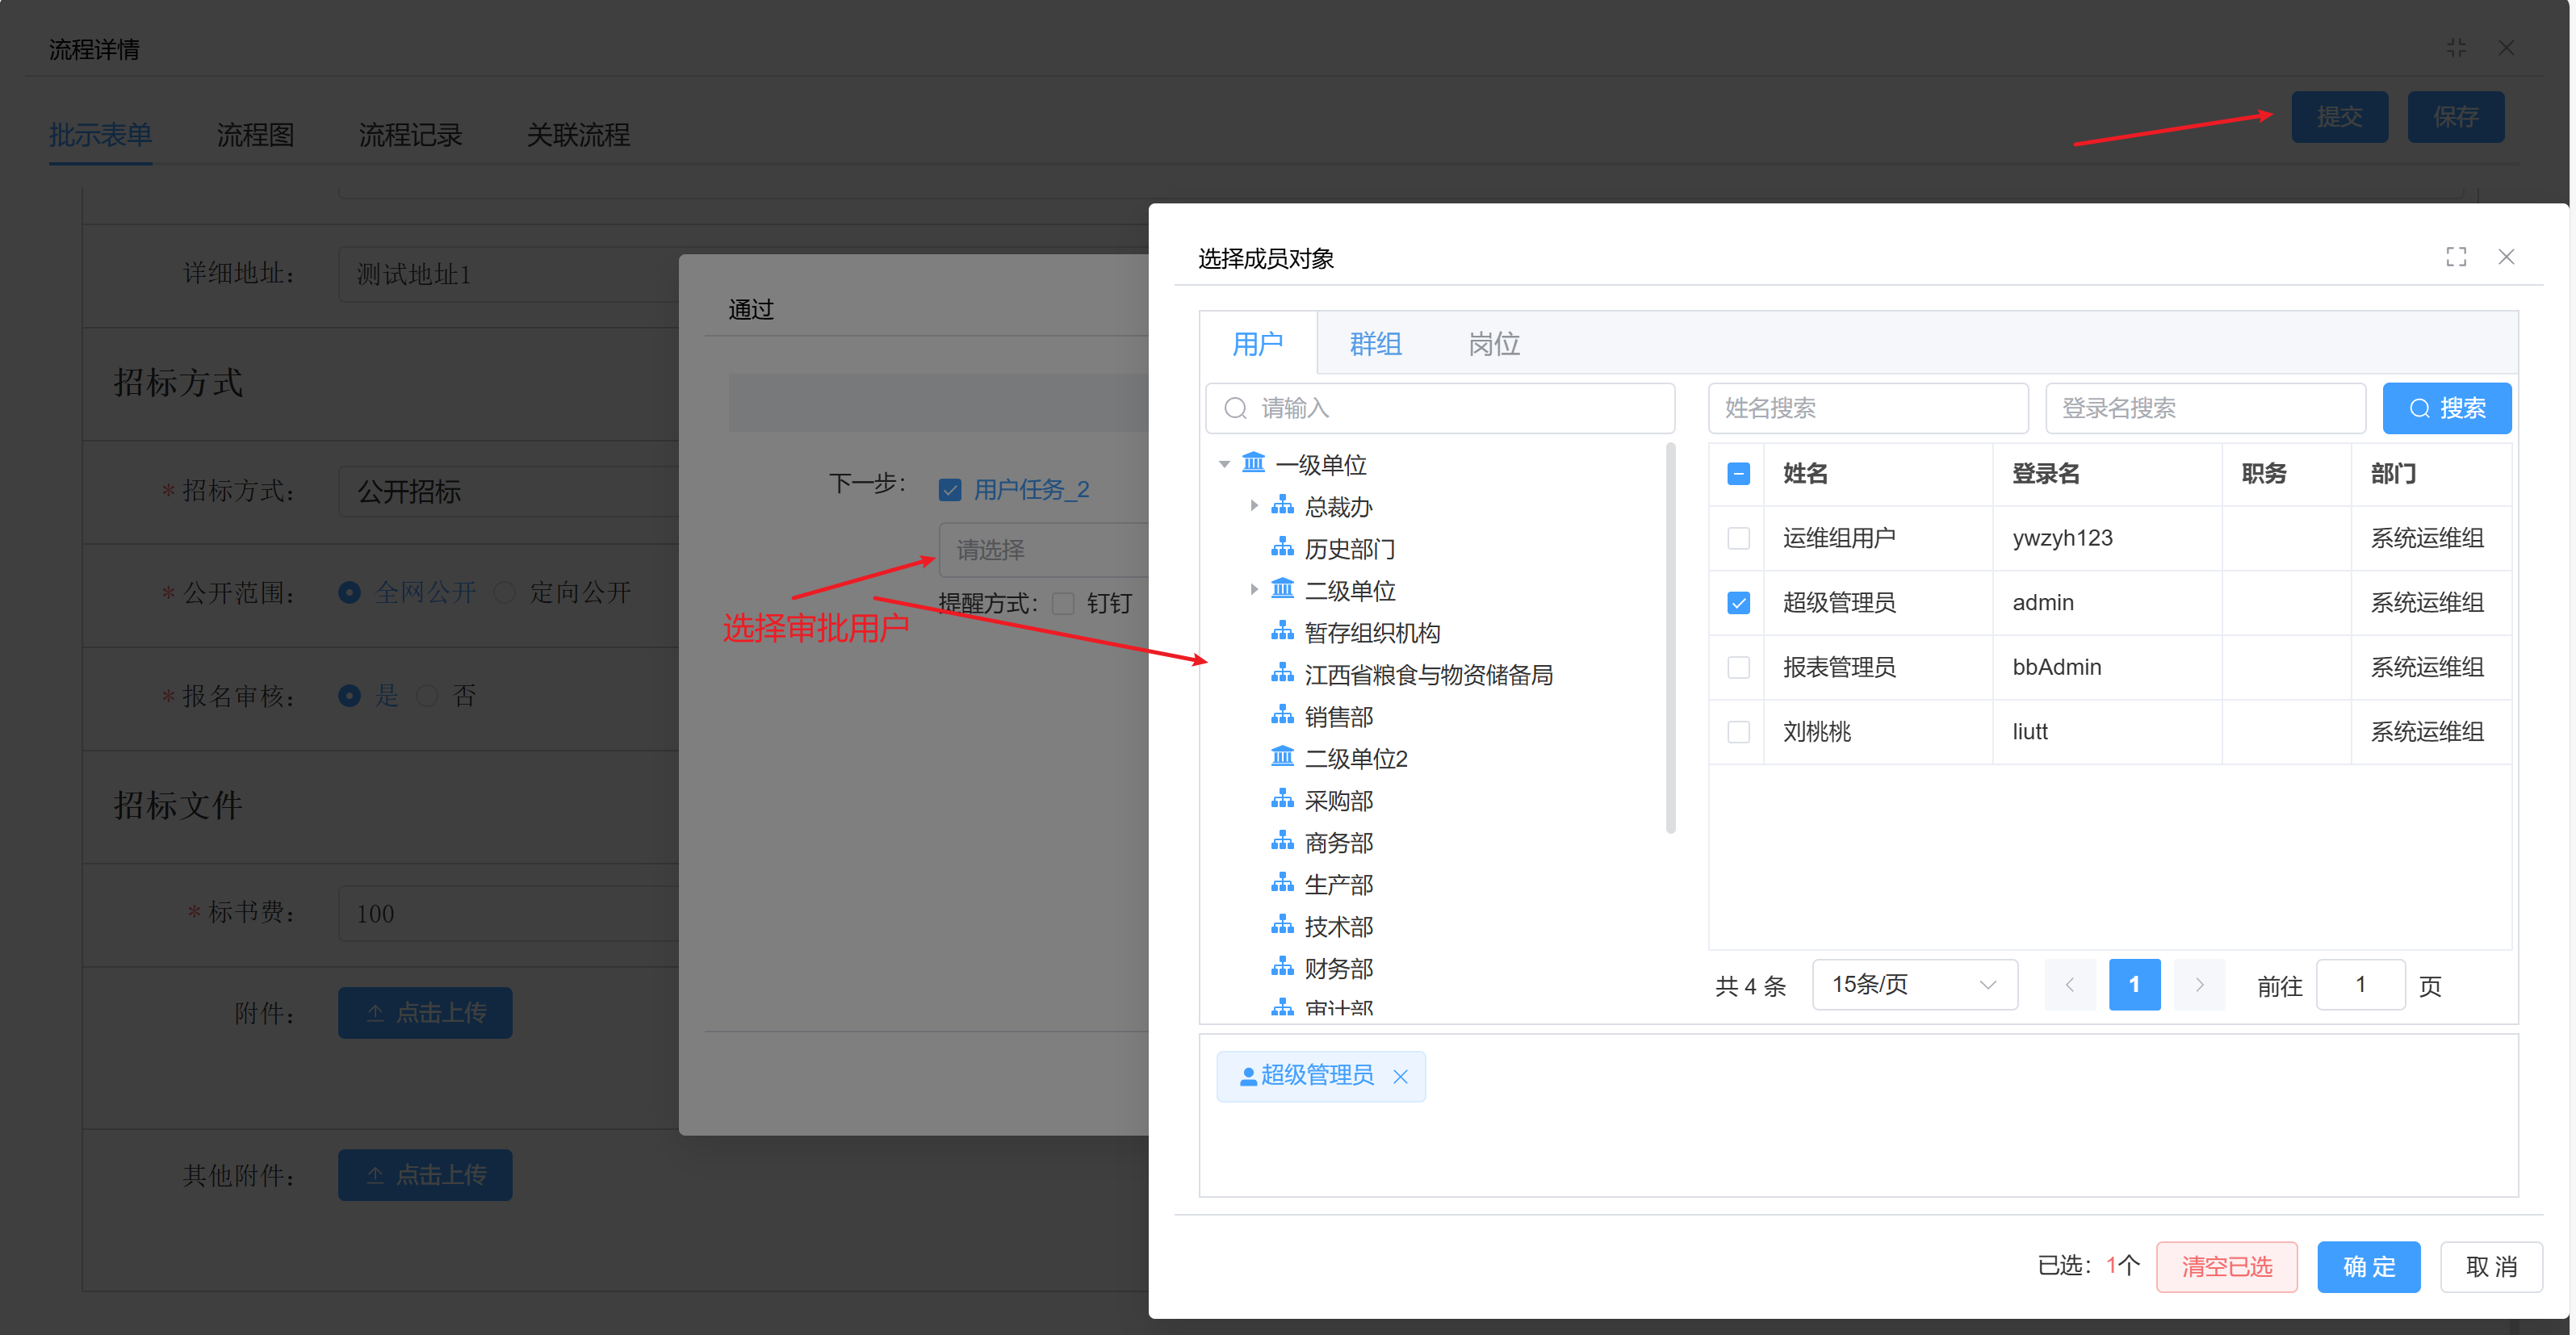2576x1335 pixels.
Task: Focus the 姓名搜索 input field
Action: pos(1868,408)
